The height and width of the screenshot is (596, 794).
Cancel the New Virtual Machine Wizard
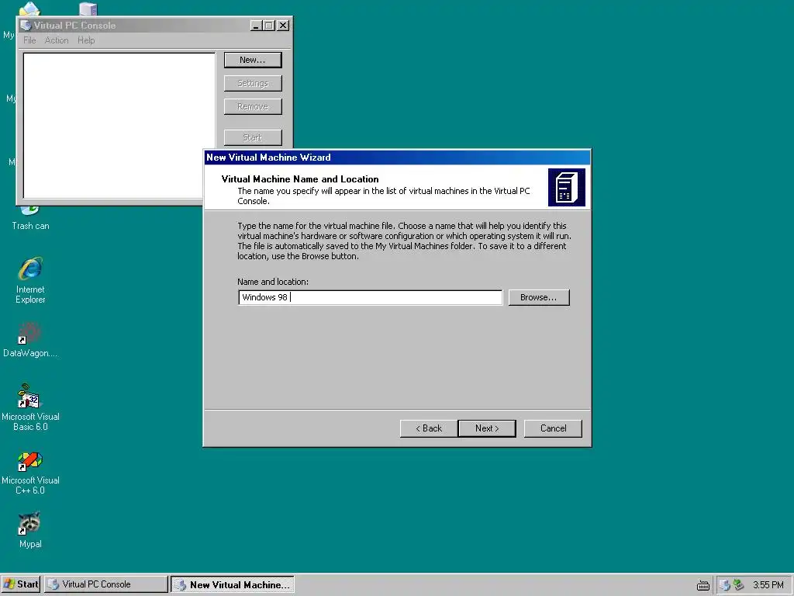pyautogui.click(x=553, y=428)
